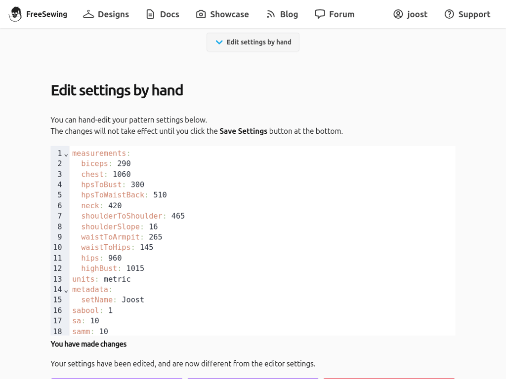Open the joost account menu
506x379 pixels.
pyautogui.click(x=411, y=14)
